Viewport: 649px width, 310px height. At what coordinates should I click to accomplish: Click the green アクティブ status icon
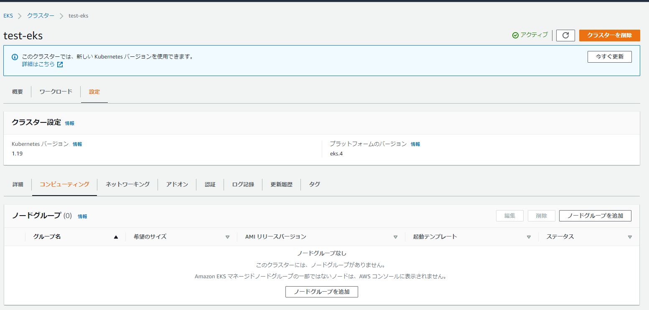(515, 36)
